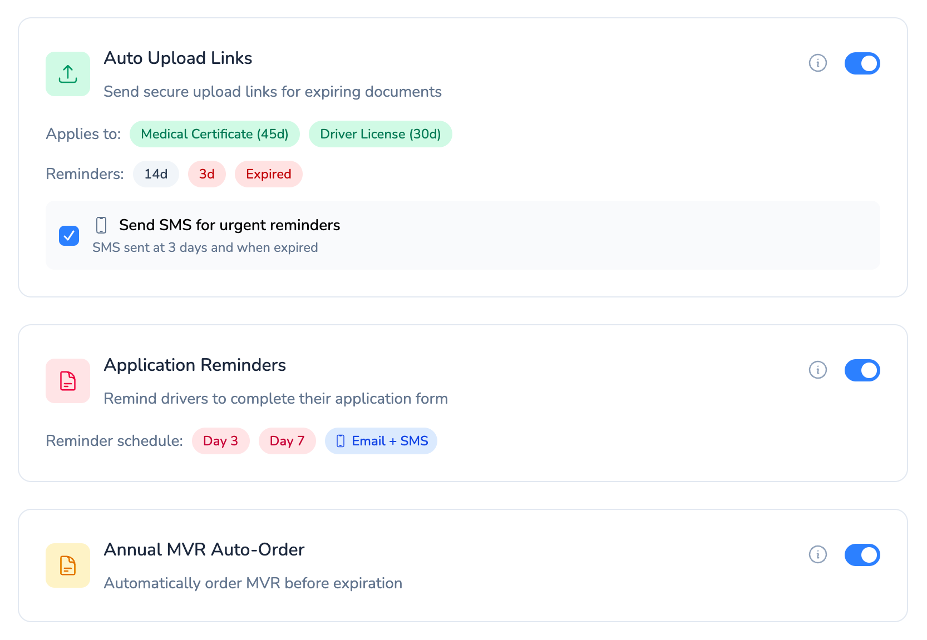
Task: Toggle off Annual MVR Auto-Order
Action: point(862,554)
